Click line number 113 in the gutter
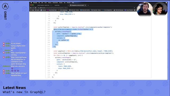 49,51
